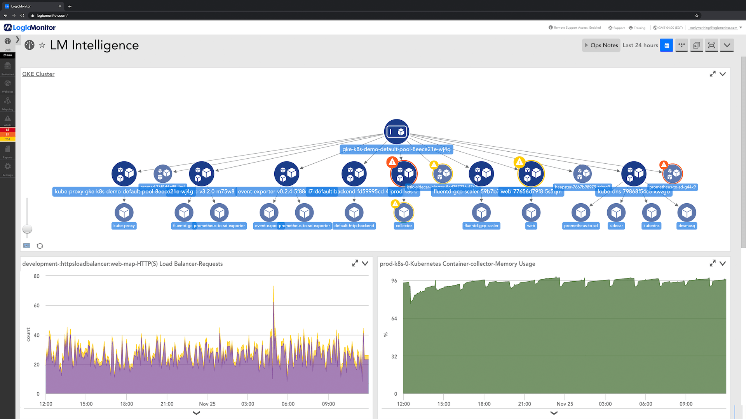Select the Mapping icon in the sidebar
The width and height of the screenshot is (746, 419).
[x=7, y=101]
